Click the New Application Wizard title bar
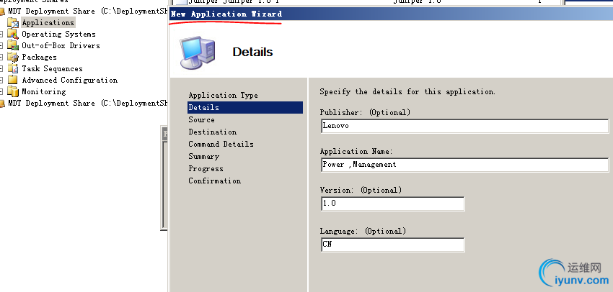Image resolution: width=613 pixels, height=292 pixels. [x=392, y=14]
